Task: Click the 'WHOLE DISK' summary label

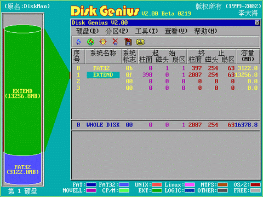Action: coord(103,125)
